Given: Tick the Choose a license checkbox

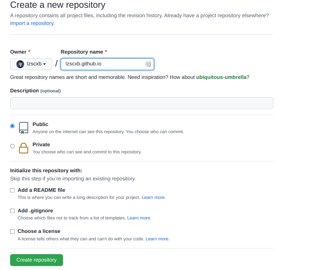Looking at the screenshot, I should tap(12, 231).
